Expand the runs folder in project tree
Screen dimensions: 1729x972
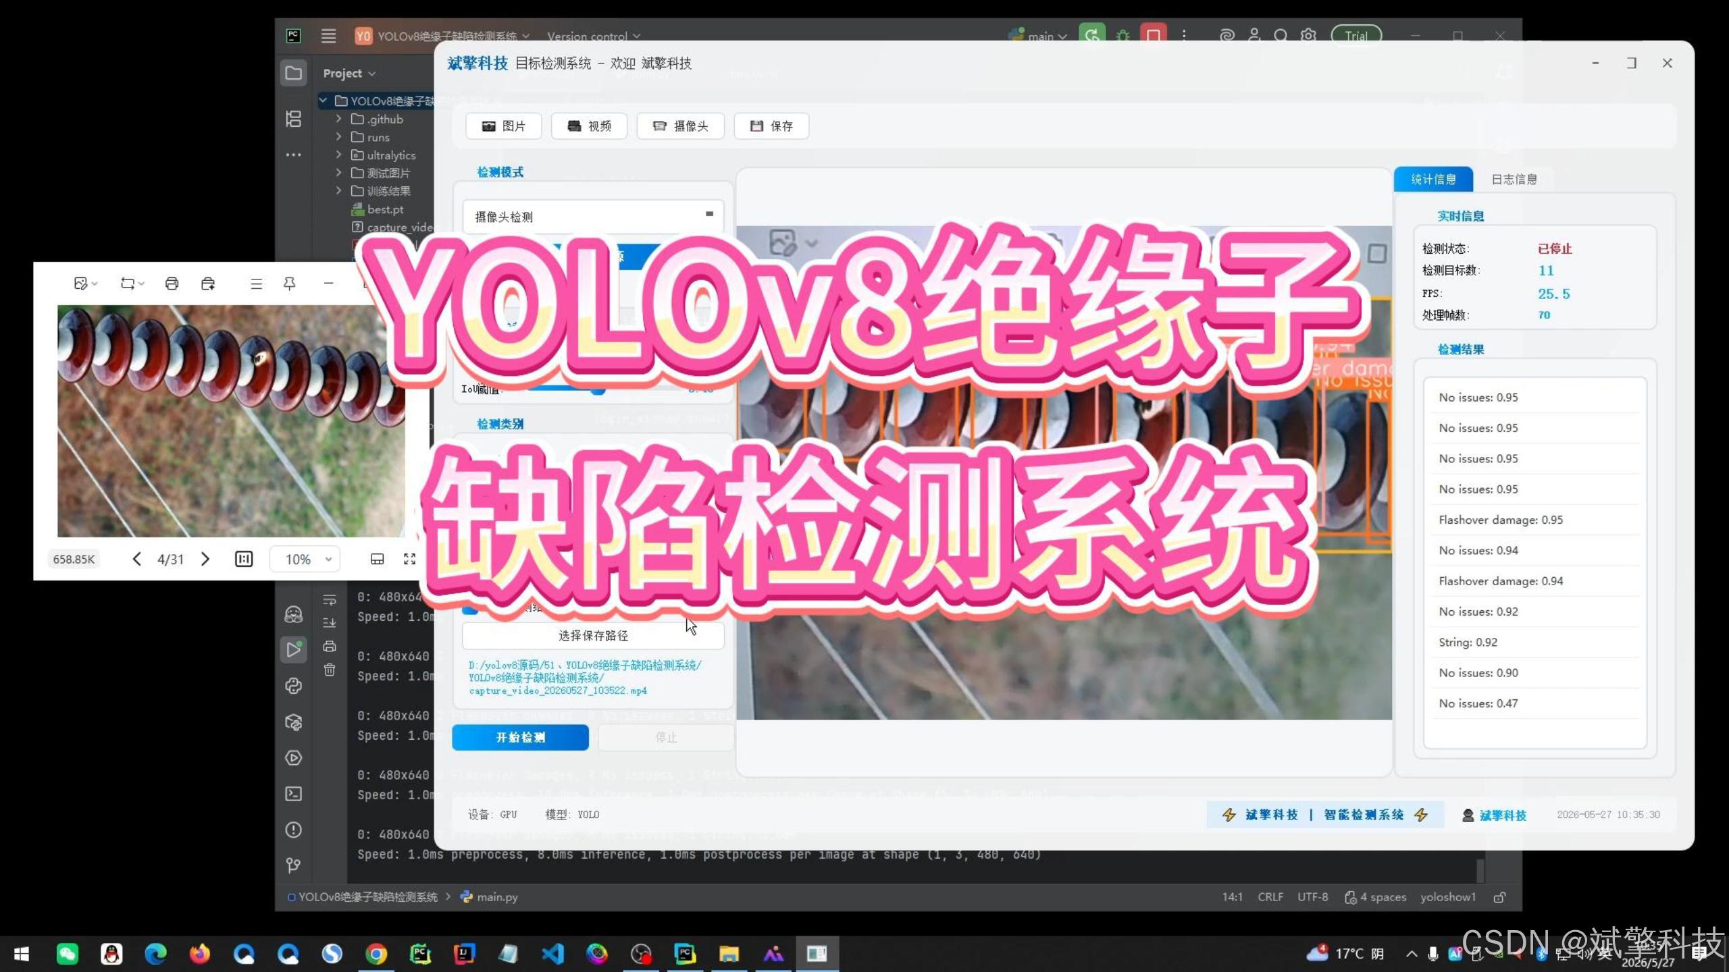coord(339,137)
